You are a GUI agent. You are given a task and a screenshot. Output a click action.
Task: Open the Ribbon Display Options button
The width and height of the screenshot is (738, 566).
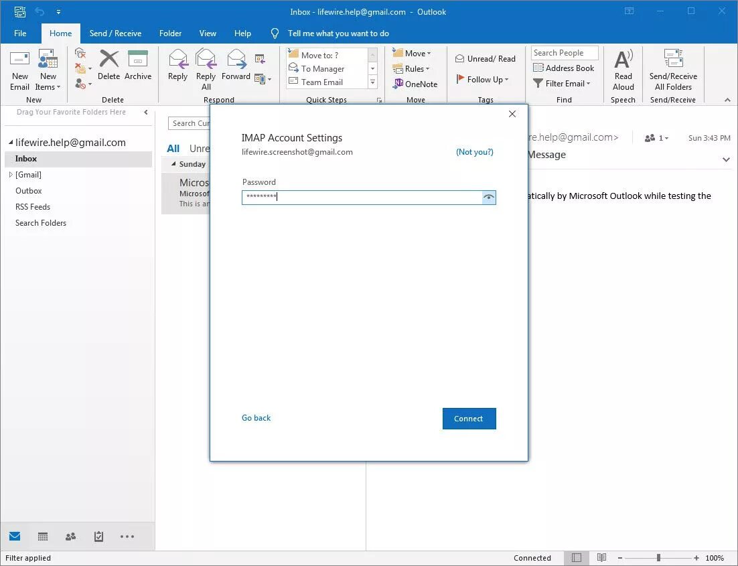[x=629, y=11]
